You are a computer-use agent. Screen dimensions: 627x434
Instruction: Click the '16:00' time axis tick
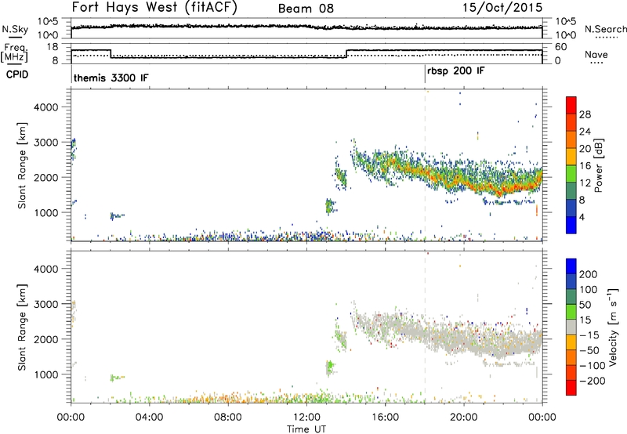click(385, 418)
